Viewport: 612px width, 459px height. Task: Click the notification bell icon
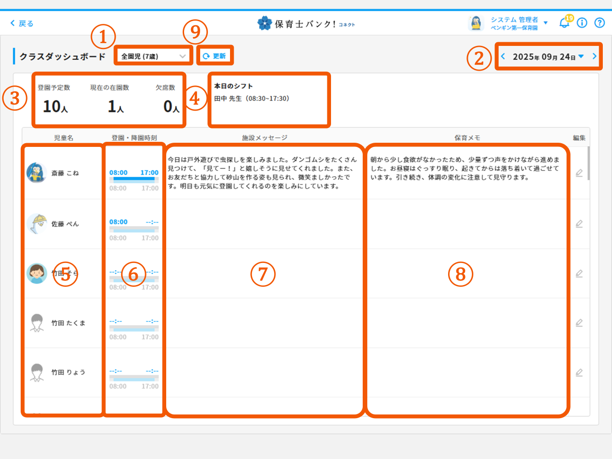point(564,23)
